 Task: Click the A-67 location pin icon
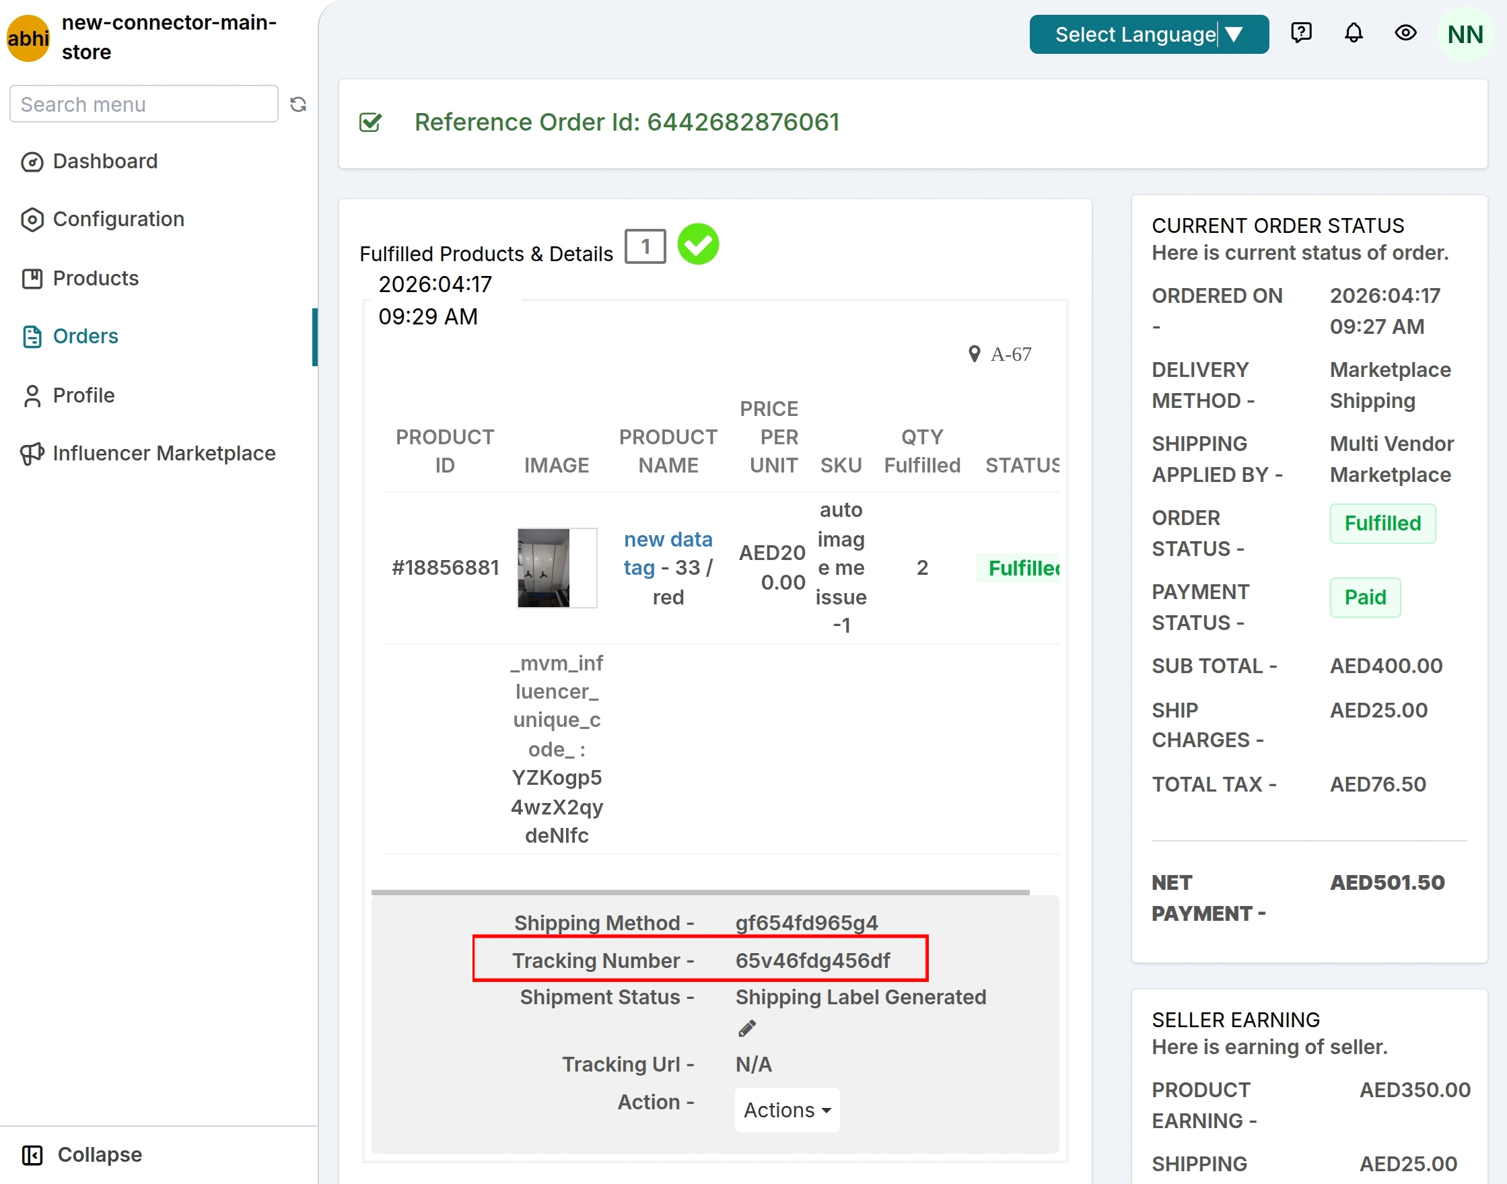coord(974,353)
